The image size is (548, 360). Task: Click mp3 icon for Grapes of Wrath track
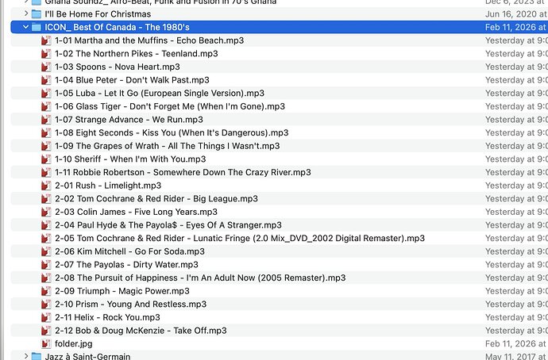(x=46, y=146)
